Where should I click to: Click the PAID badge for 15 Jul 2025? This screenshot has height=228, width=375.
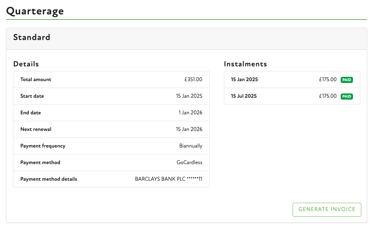pyautogui.click(x=347, y=96)
